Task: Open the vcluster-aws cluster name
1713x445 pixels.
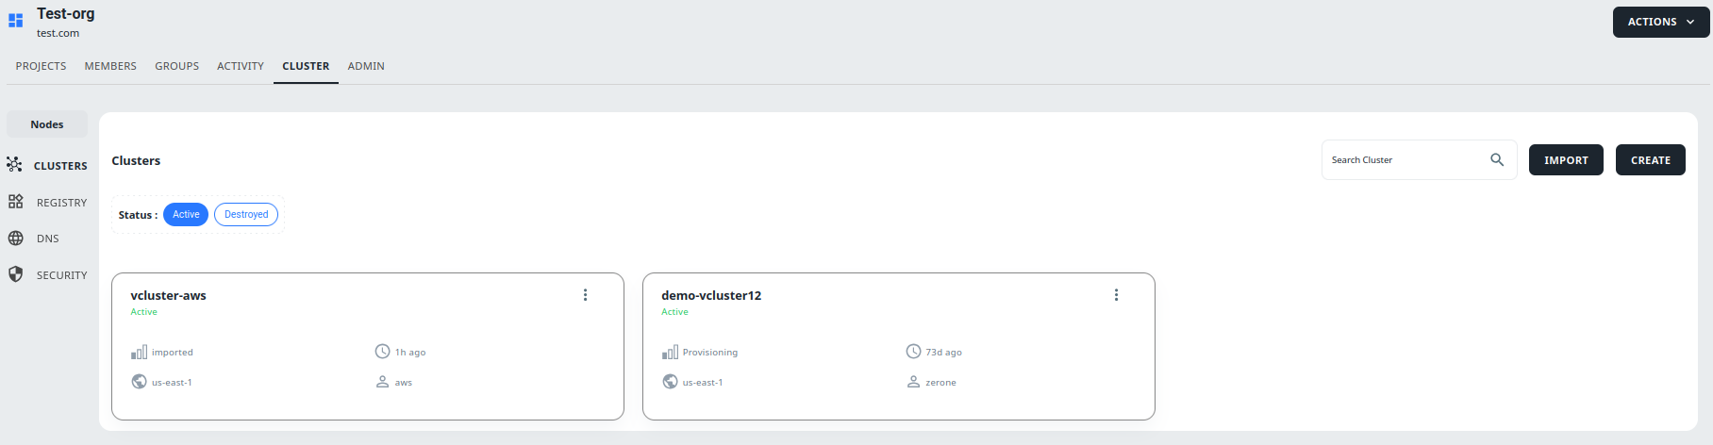Action: [x=168, y=295]
